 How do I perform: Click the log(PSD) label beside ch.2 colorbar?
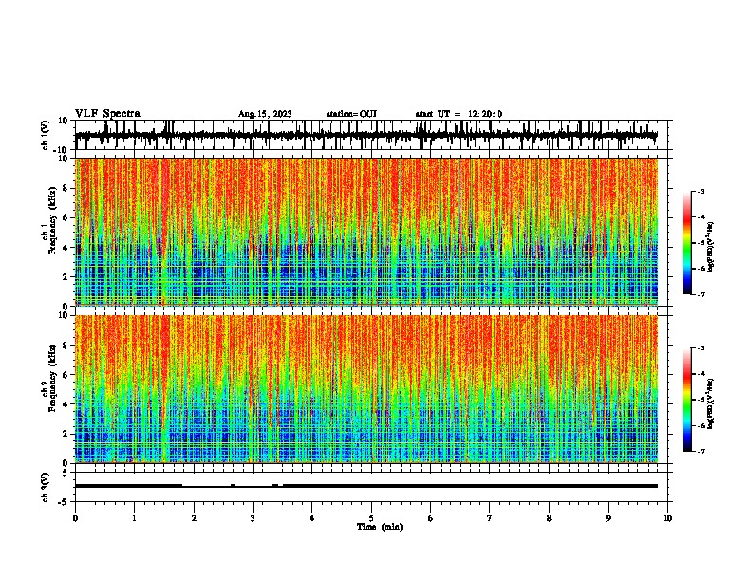coord(710,403)
